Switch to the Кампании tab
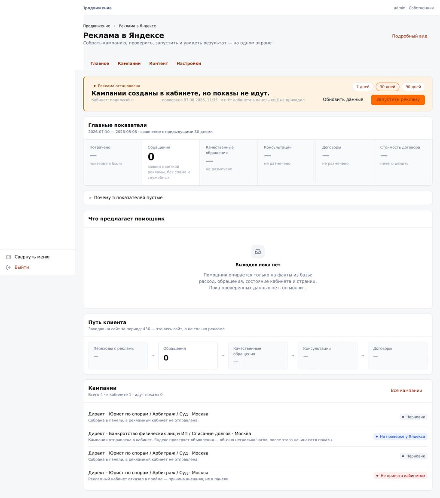440x498 pixels. 129,64
